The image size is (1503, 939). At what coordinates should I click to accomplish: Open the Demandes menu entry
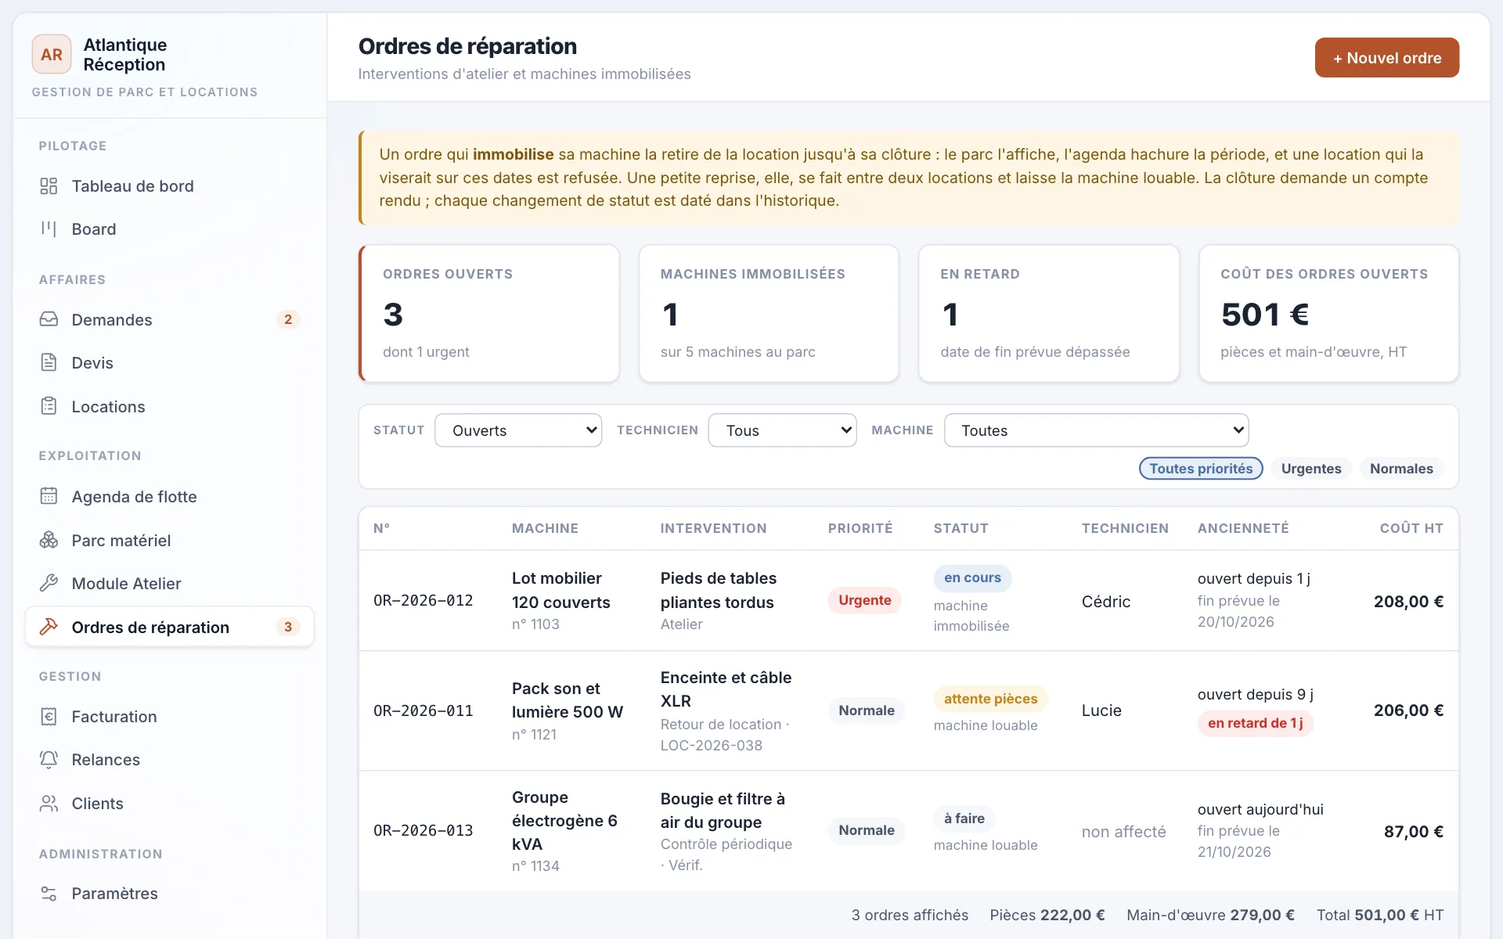click(x=169, y=319)
